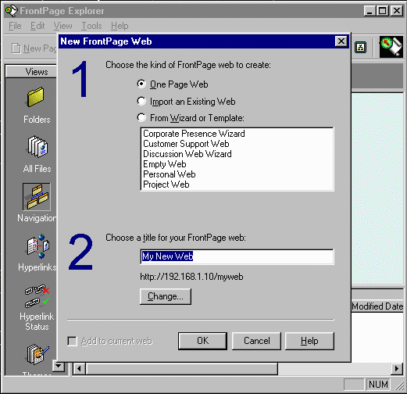
Task: Click the New Page toolbar icon
Action: click(x=16, y=48)
